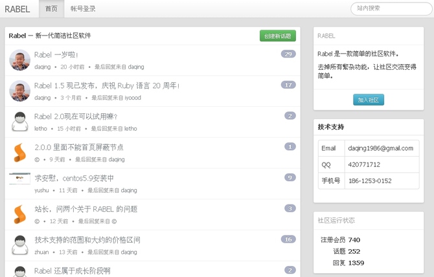Image resolution: width=434 pixels, height=277 pixels.
Task: Open last replier daqing under 'Rabel 一岁啦'
Action: pyautogui.click(x=135, y=67)
